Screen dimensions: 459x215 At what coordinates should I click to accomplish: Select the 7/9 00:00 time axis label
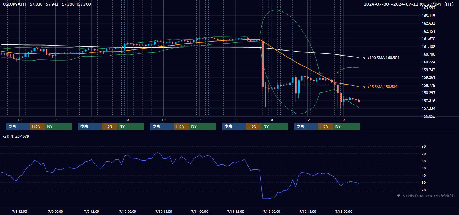(x=55, y=211)
